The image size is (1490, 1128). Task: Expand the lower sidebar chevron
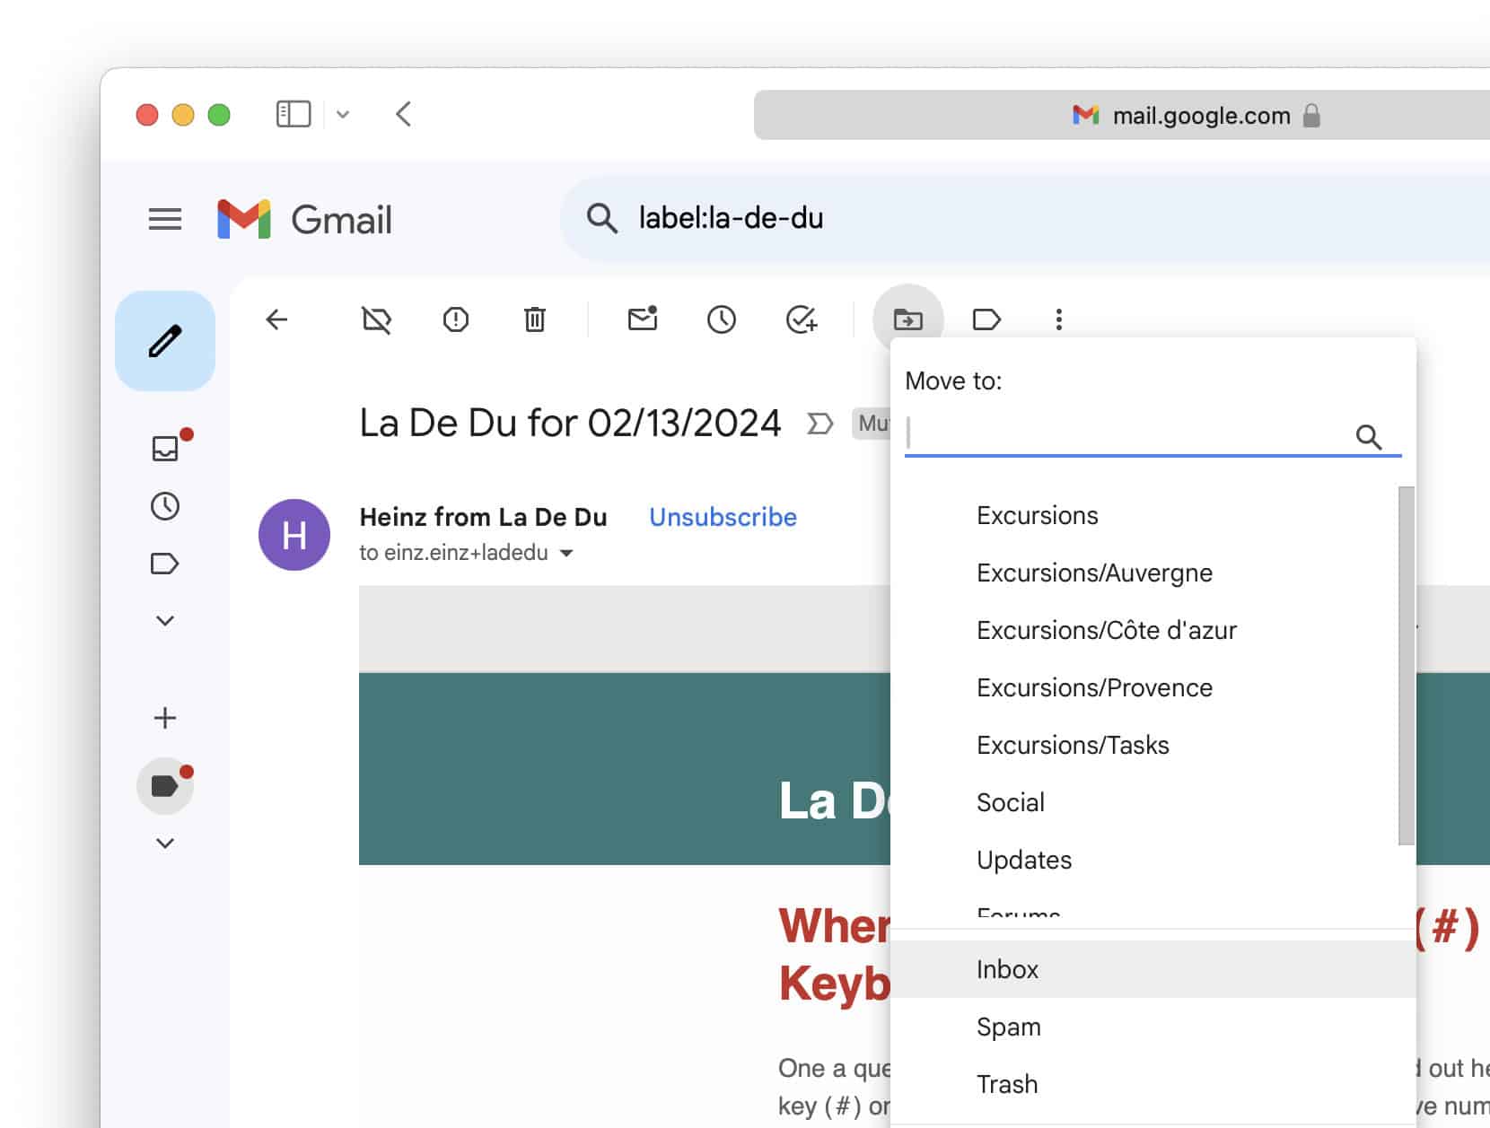tap(165, 843)
